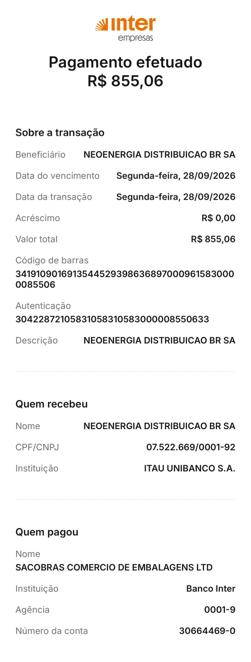Click the Quem recebeu section title

click(52, 404)
